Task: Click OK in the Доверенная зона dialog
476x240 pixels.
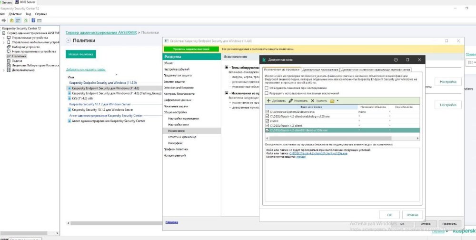Action: point(389,214)
